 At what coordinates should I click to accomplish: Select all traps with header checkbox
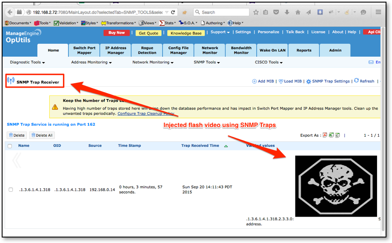click(x=10, y=146)
